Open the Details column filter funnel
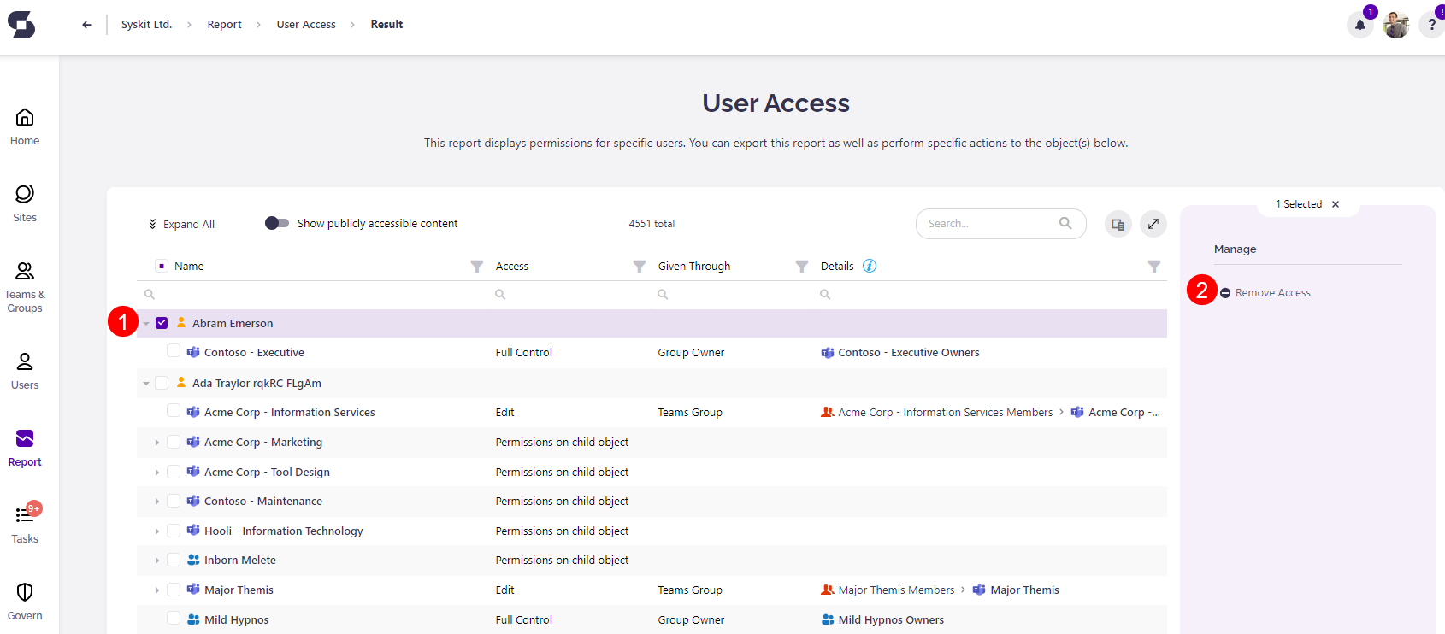The image size is (1445, 634). 1154,267
